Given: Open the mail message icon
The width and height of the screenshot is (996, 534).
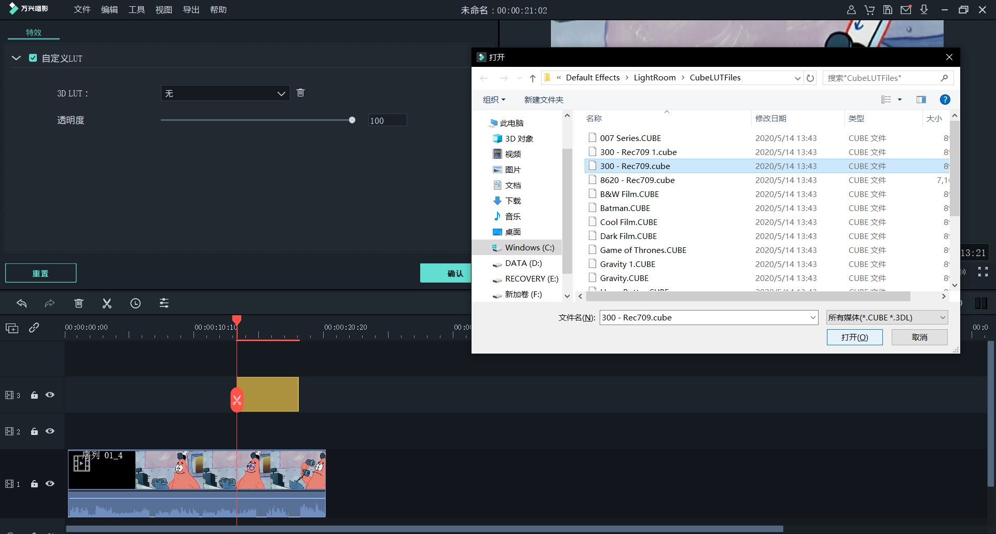Looking at the screenshot, I should (x=906, y=10).
